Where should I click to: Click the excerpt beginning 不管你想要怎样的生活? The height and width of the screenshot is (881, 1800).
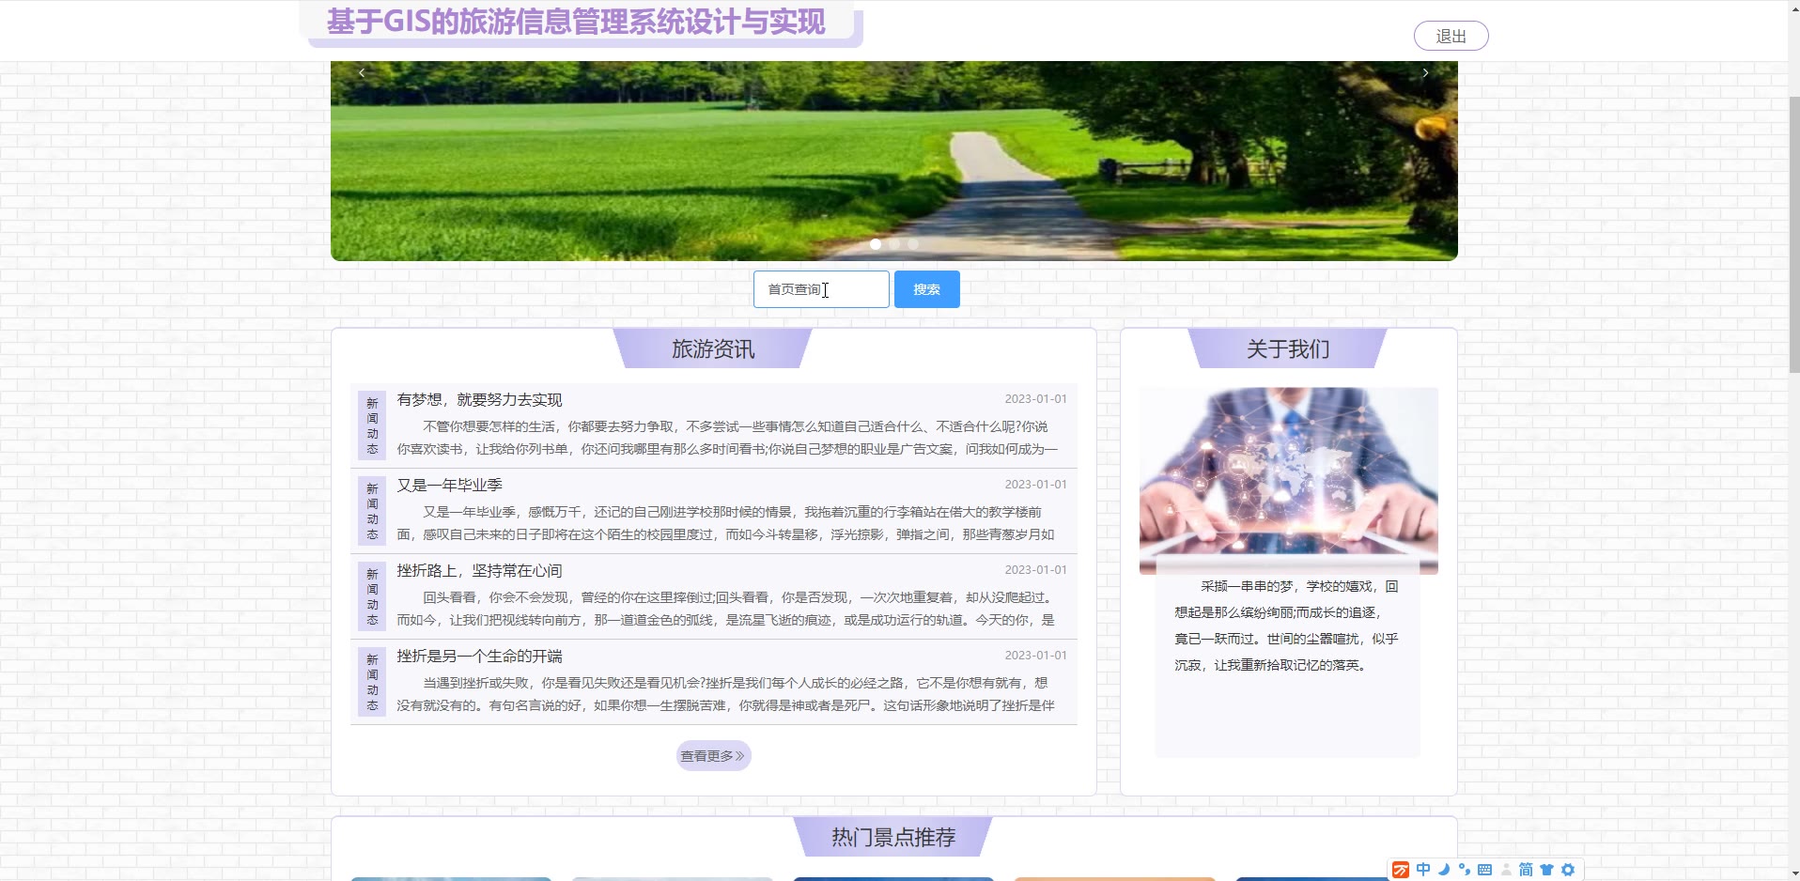(727, 438)
